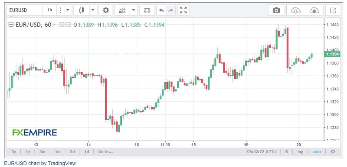Choose the candlestick chart style icon
Screen dimensions: 347x167
click(x=82, y=10)
